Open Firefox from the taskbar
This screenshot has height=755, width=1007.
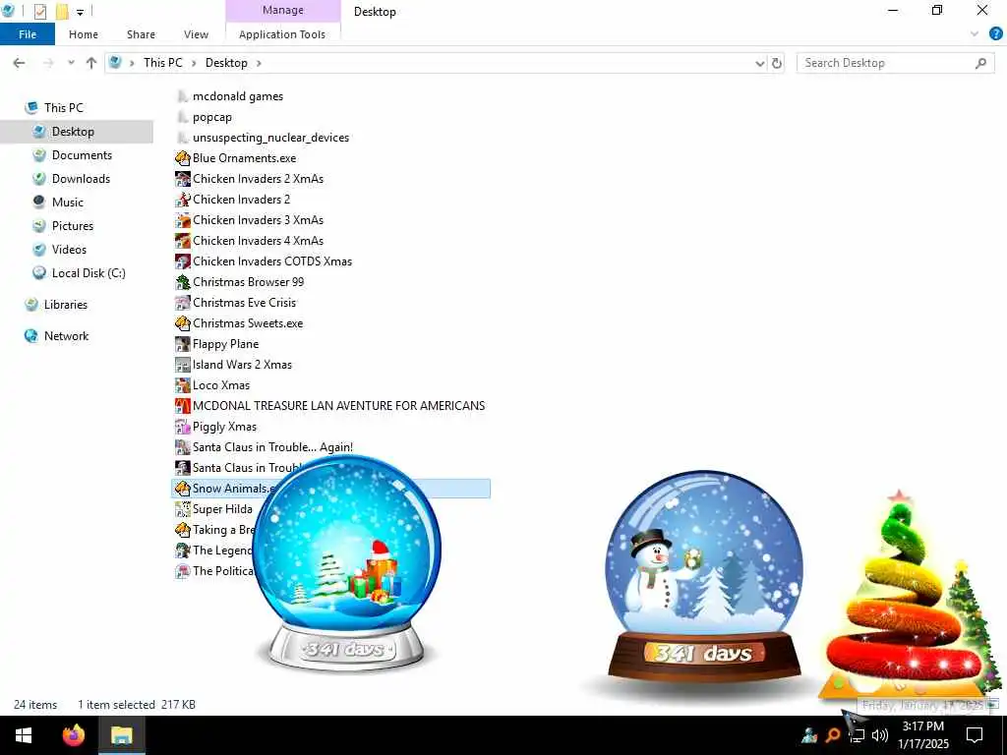[74, 735]
